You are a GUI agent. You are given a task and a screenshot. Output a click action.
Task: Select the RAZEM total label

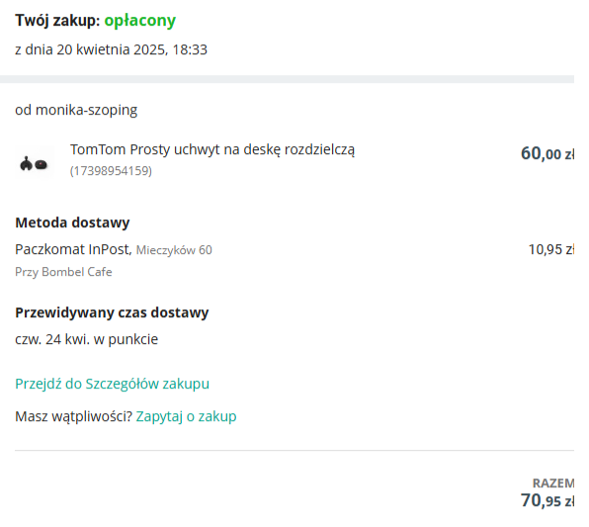[x=553, y=483]
